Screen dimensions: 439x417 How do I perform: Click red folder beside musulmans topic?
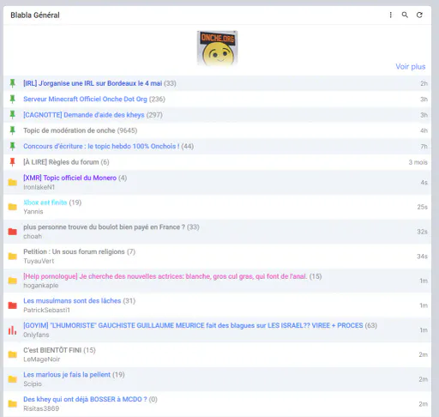coord(12,305)
